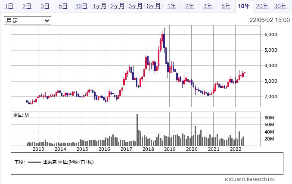View the 3年 chart period
The height and width of the screenshot is (184, 292).
(208, 6)
